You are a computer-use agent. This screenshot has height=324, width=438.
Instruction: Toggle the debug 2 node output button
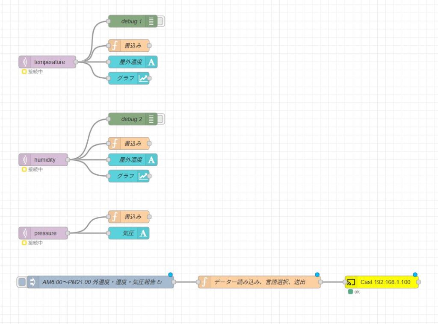161,119
